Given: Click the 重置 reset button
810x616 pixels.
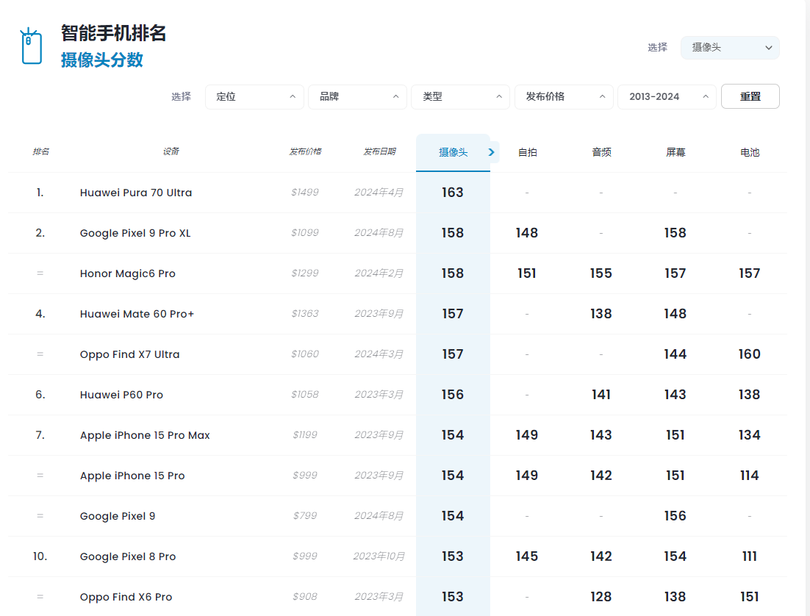Looking at the screenshot, I should [750, 97].
